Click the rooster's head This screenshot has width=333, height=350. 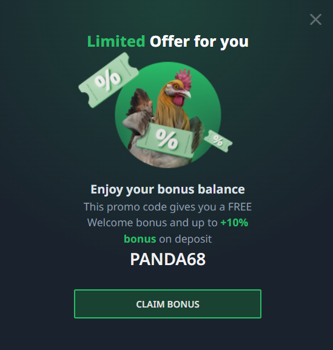point(178,88)
